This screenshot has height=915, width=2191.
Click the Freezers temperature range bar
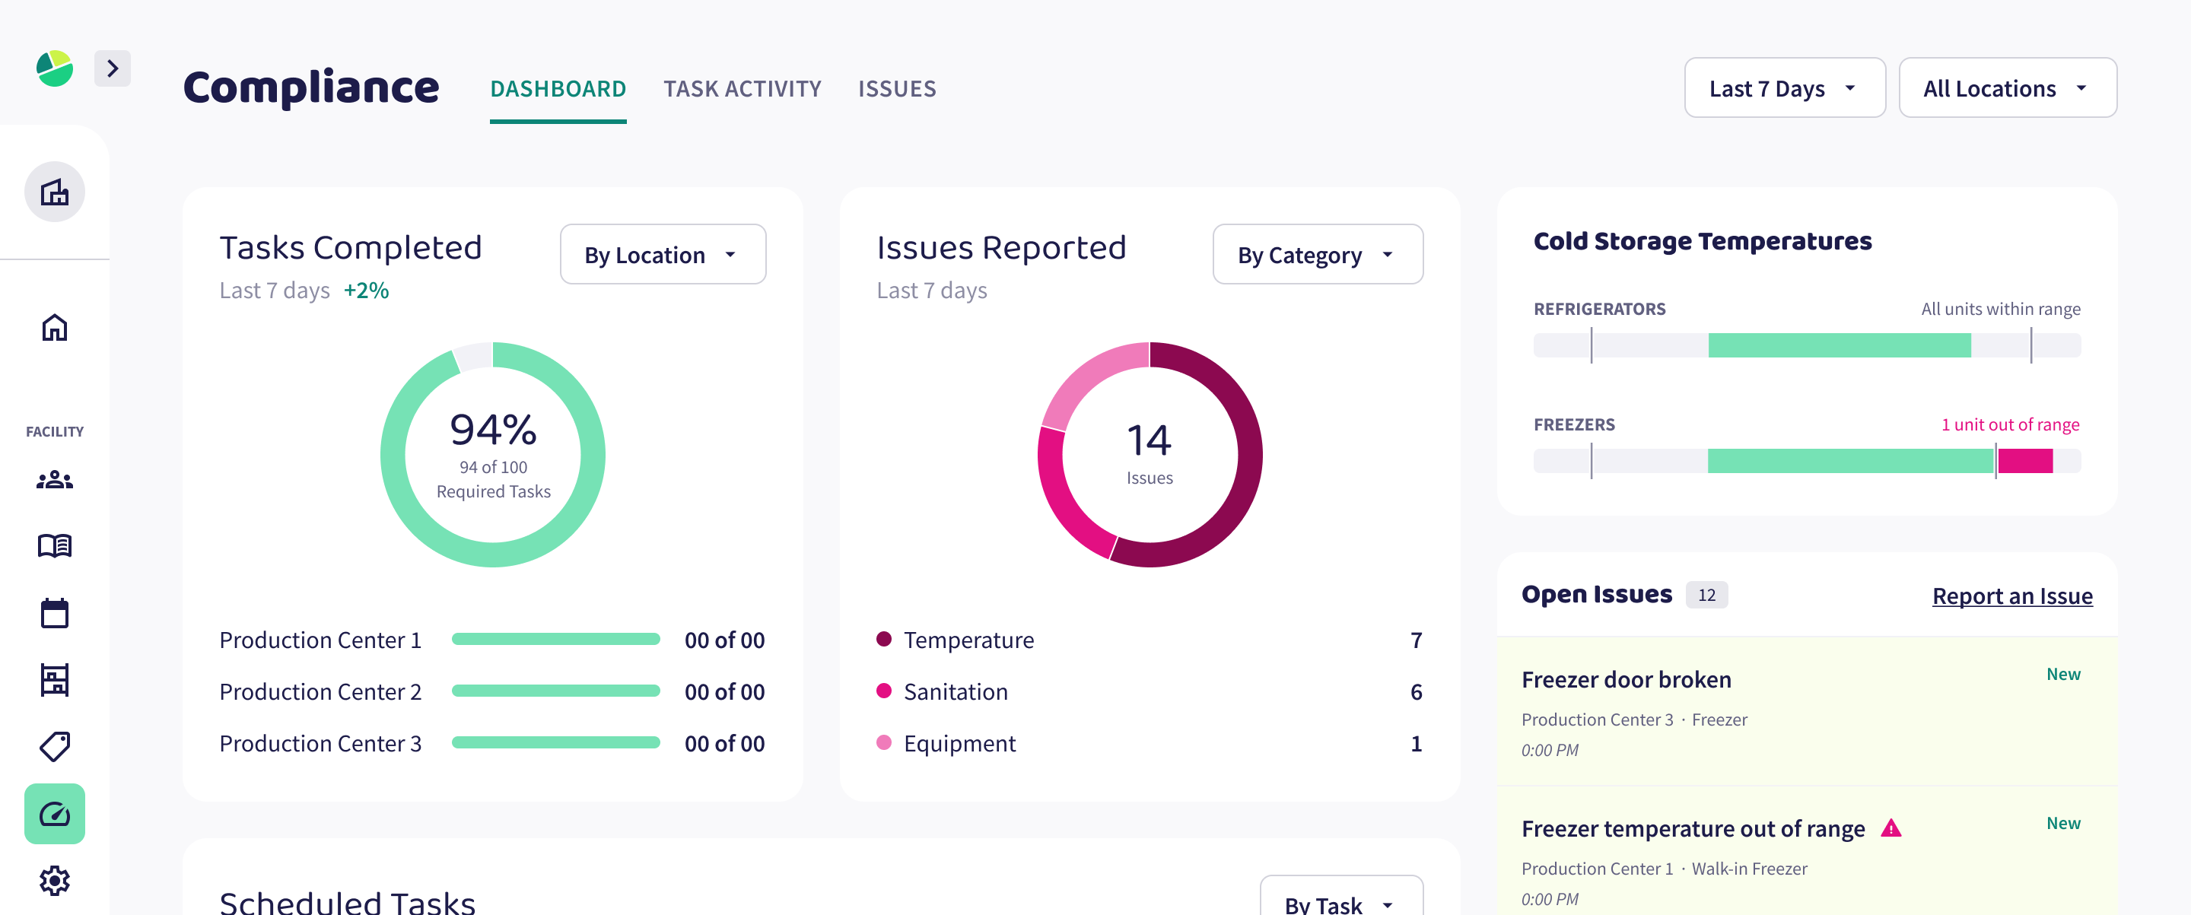coord(1807,461)
